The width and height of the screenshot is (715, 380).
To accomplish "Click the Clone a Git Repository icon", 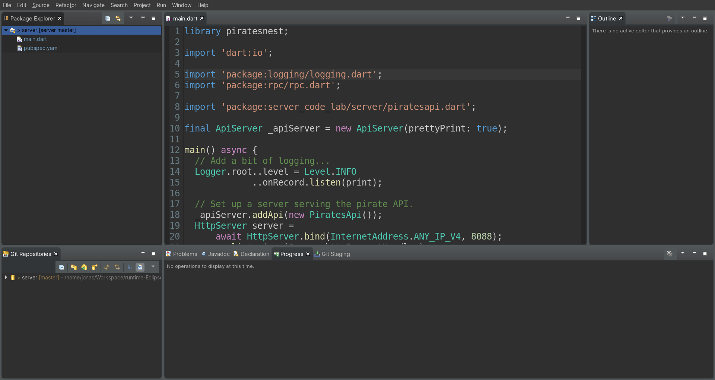I will [x=84, y=267].
